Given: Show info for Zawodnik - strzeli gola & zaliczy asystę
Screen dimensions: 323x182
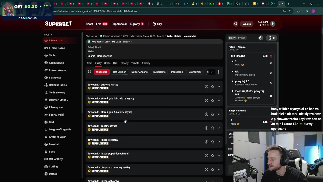Looking at the screenshot, I should (x=206, y=114).
